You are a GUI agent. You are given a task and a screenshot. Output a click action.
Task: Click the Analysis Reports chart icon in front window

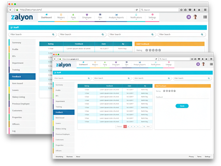[x=140, y=62]
